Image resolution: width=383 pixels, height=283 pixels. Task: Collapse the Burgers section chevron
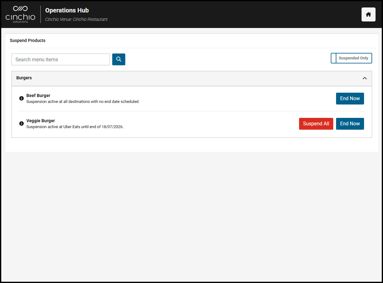pyautogui.click(x=365, y=78)
